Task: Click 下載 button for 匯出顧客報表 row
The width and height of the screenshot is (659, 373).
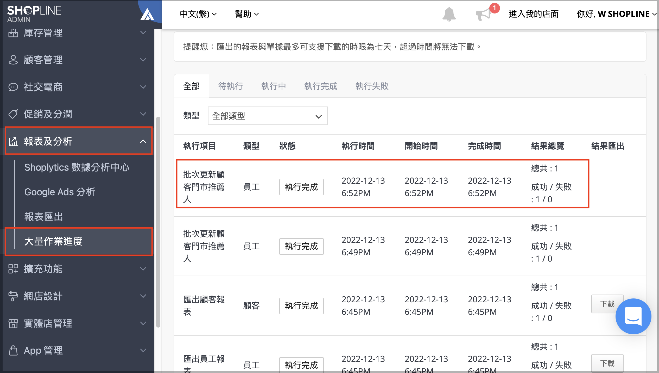Action: [607, 304]
